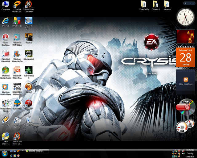Launch Nero ShowTime shortcut
This screenshot has width=197, height=158.
6,139
